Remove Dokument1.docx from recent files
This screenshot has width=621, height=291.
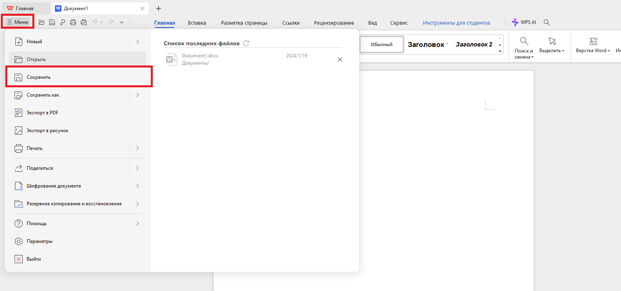tap(340, 59)
